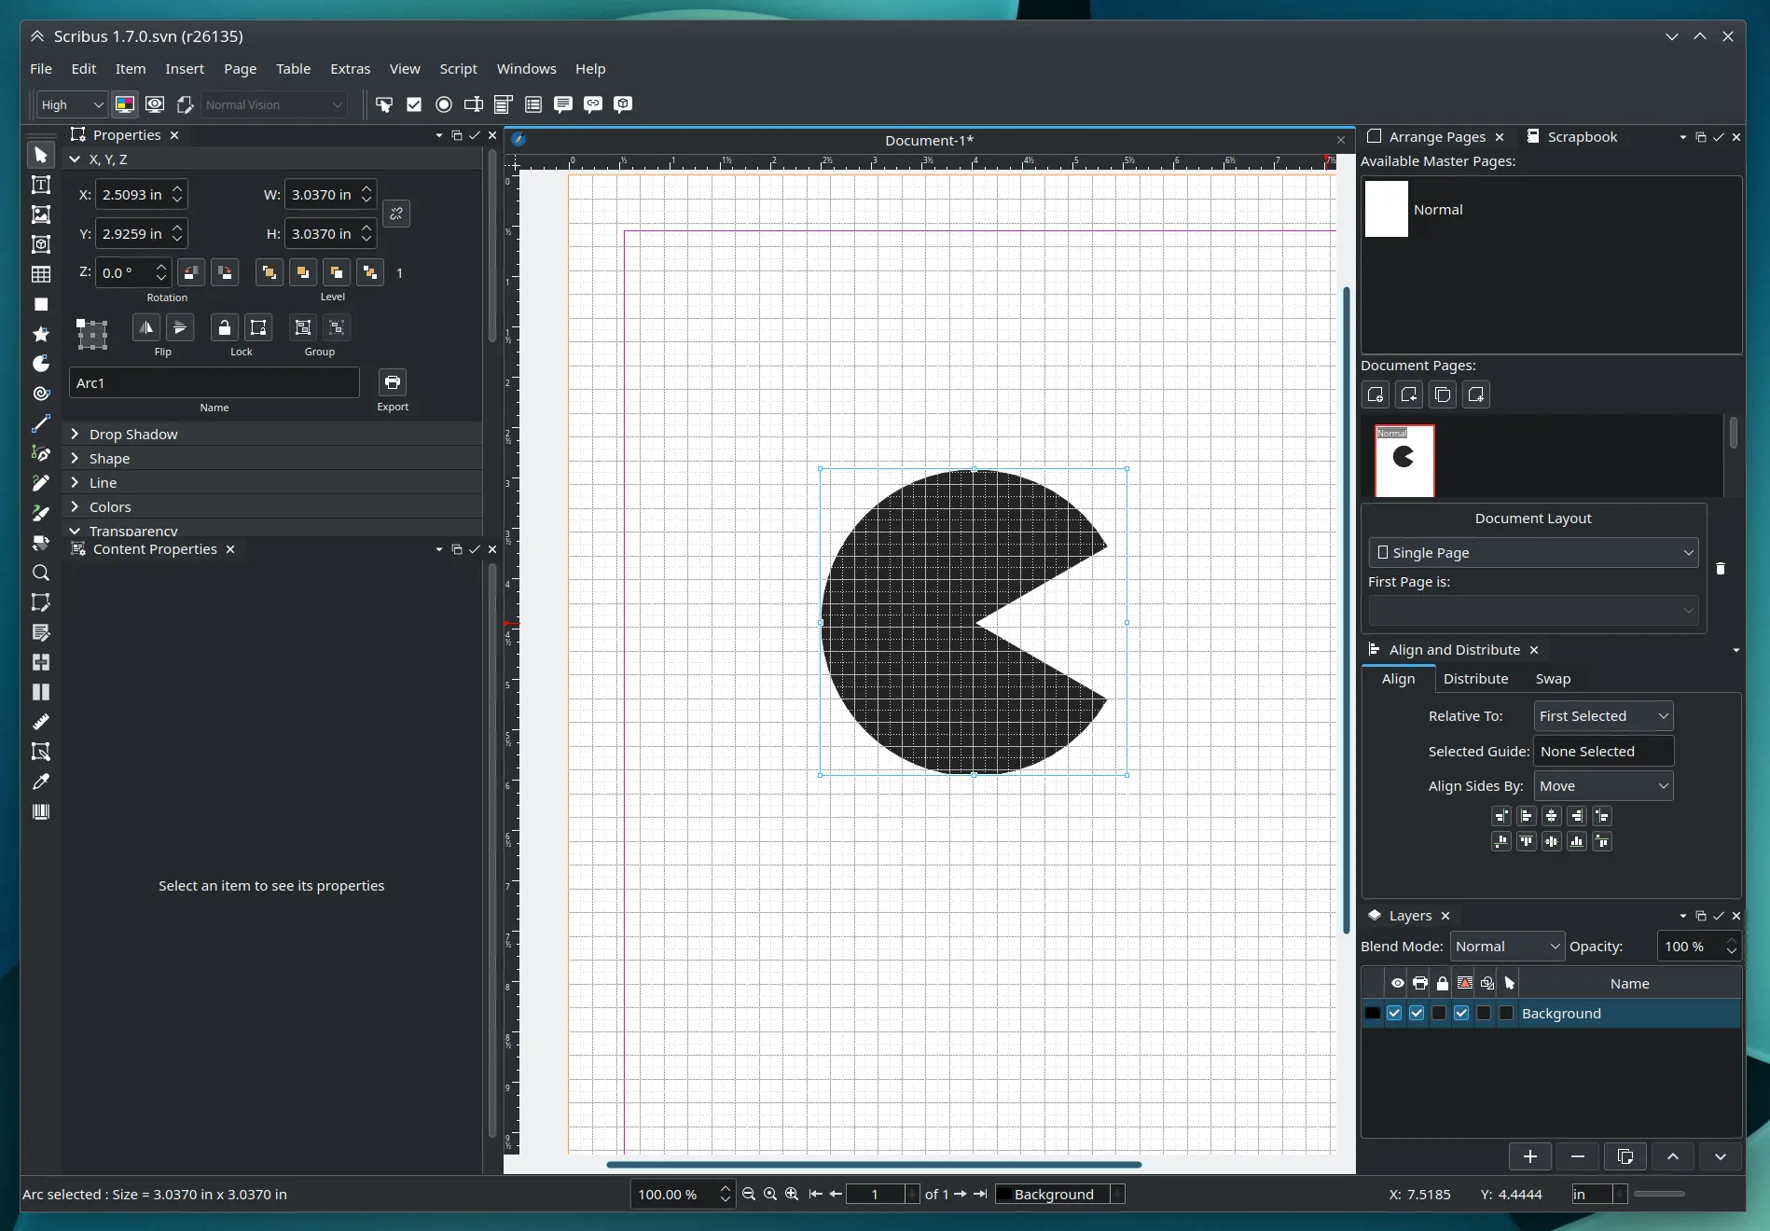This screenshot has height=1231, width=1770.
Task: Pick the Zoom magnifier tool
Action: 41,573
